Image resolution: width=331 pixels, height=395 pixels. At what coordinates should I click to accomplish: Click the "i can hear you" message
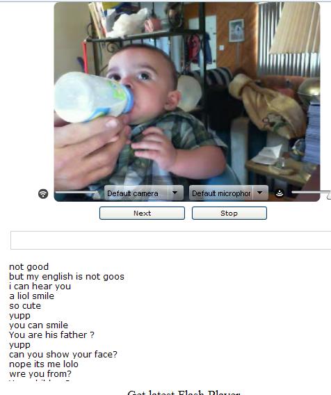coord(40,287)
